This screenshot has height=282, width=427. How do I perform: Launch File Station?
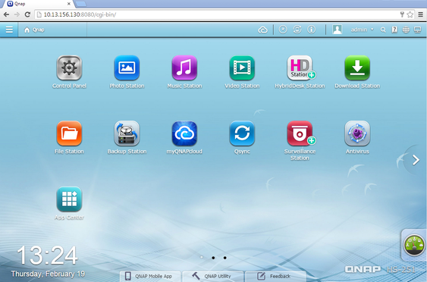tap(69, 133)
